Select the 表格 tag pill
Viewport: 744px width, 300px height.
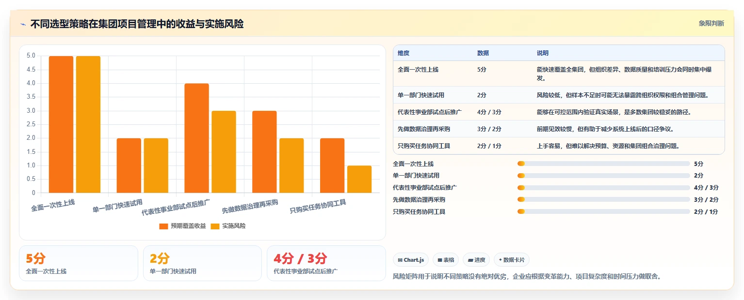[446, 260]
